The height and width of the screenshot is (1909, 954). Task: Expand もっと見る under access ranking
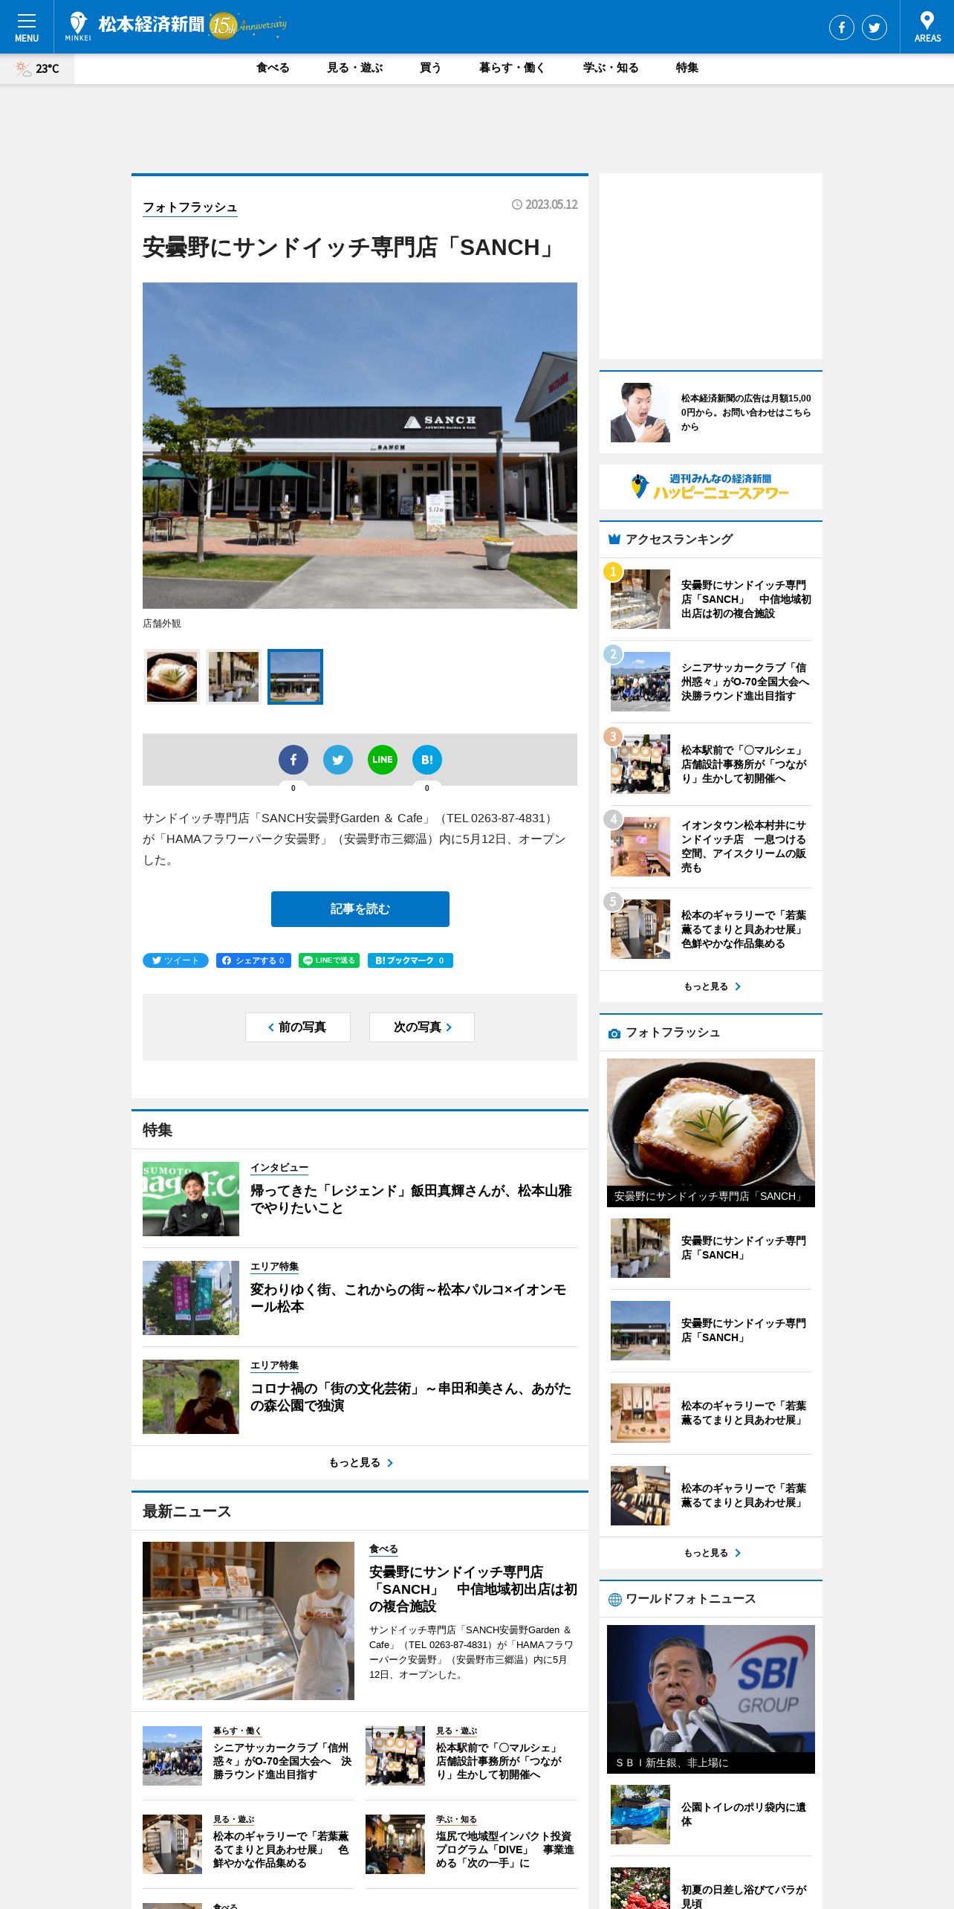coord(711,986)
